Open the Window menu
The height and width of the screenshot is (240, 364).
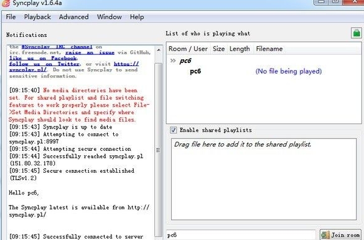(110, 17)
